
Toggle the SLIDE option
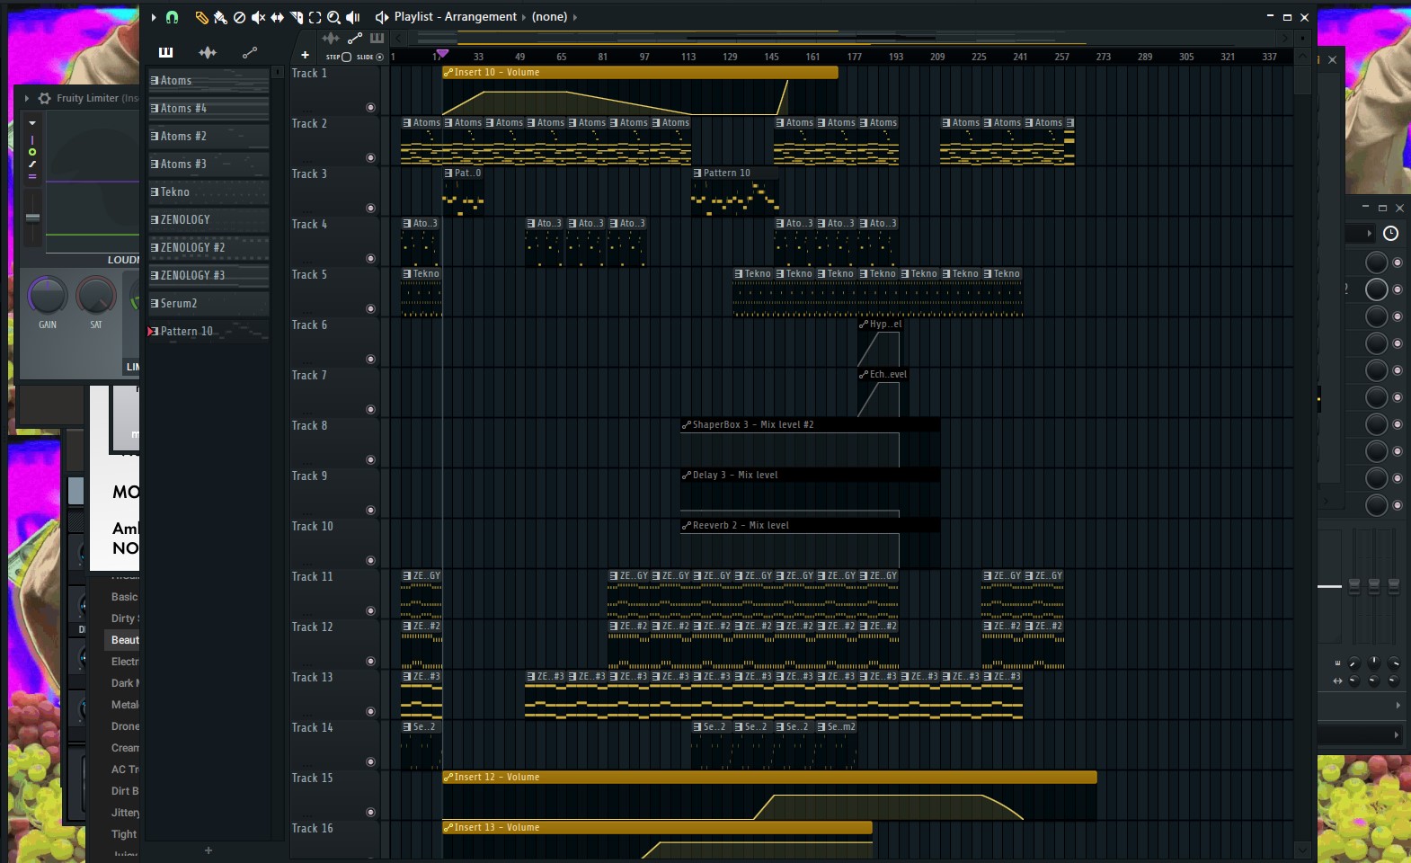click(379, 57)
